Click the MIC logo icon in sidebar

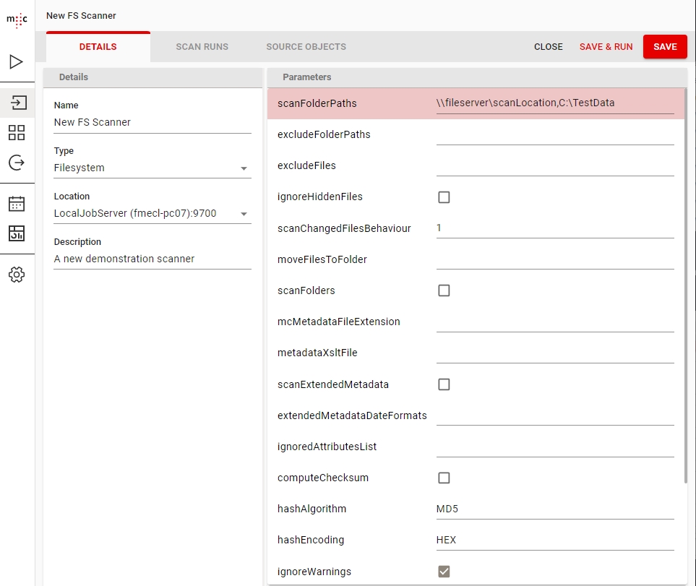(x=17, y=20)
